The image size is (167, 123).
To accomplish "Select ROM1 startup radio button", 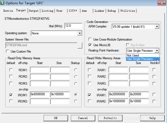I will (x=76, y=70).
